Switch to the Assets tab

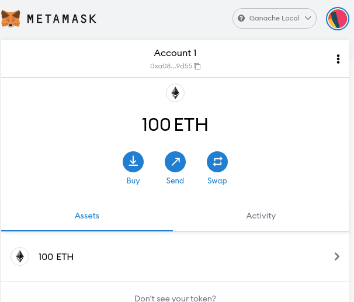point(87,216)
